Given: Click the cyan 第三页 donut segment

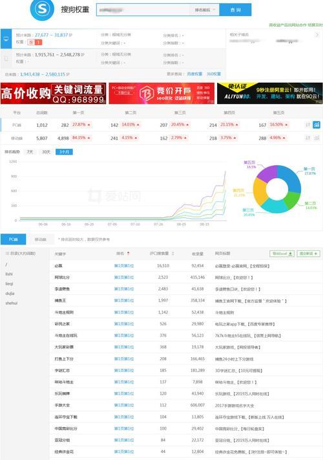Looking at the screenshot, I should 275,206.
